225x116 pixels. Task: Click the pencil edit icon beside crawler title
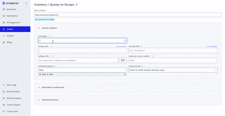[76, 5]
